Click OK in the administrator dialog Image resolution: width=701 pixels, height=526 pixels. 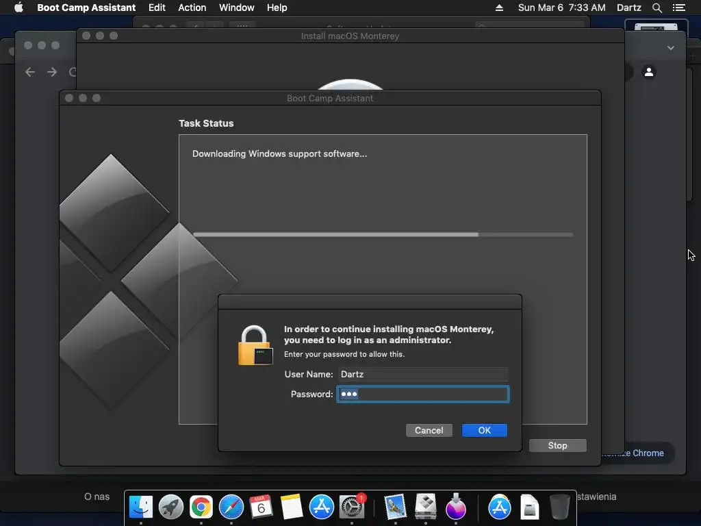484,430
